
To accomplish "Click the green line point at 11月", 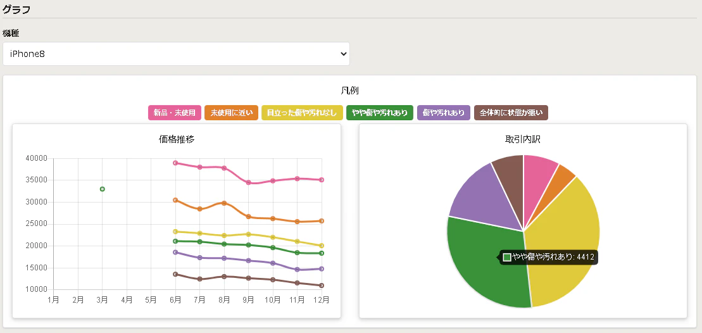I will point(298,253).
